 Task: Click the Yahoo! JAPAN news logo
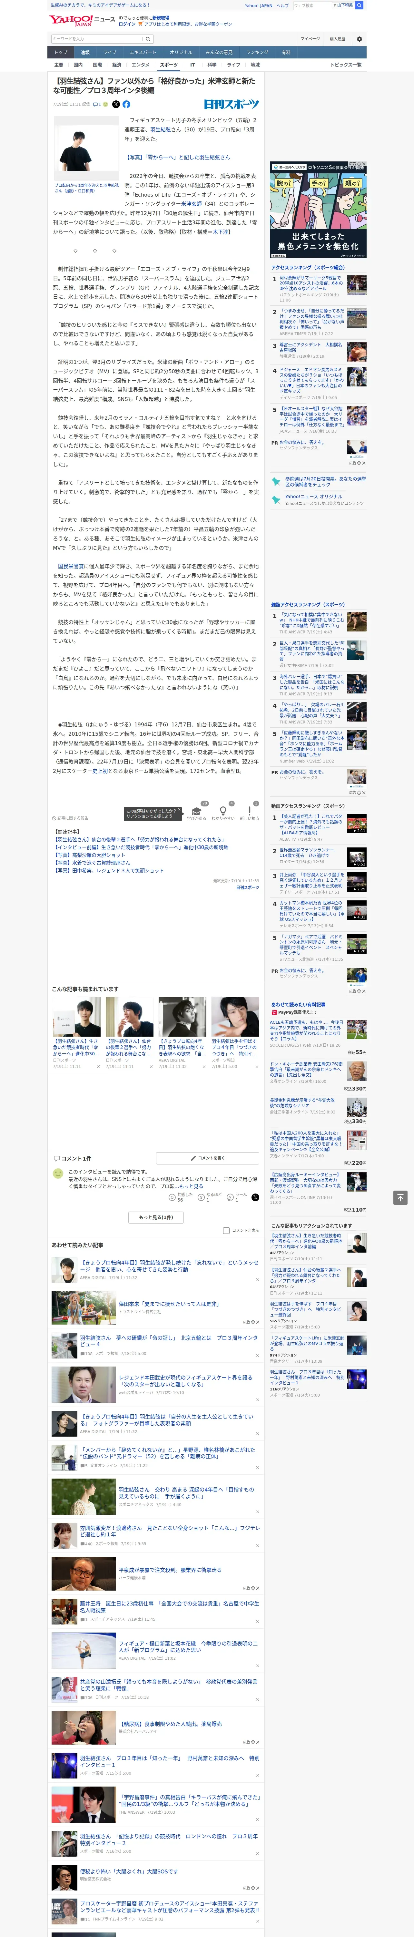click(83, 20)
